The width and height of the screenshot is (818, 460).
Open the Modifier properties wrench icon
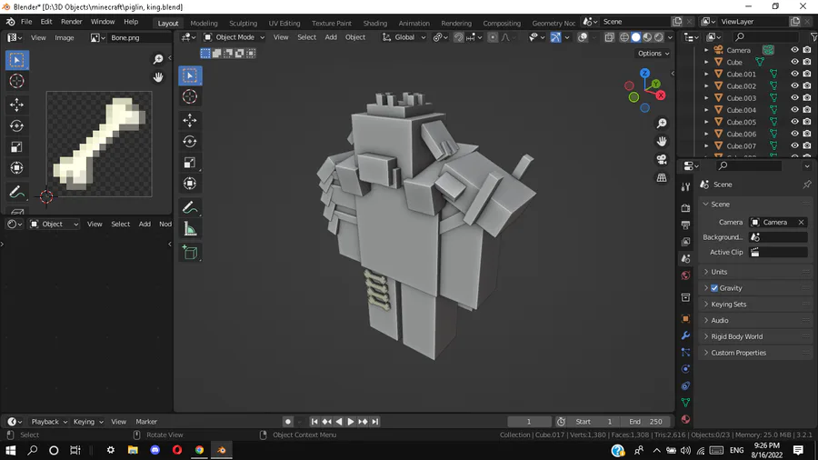pyautogui.click(x=685, y=335)
